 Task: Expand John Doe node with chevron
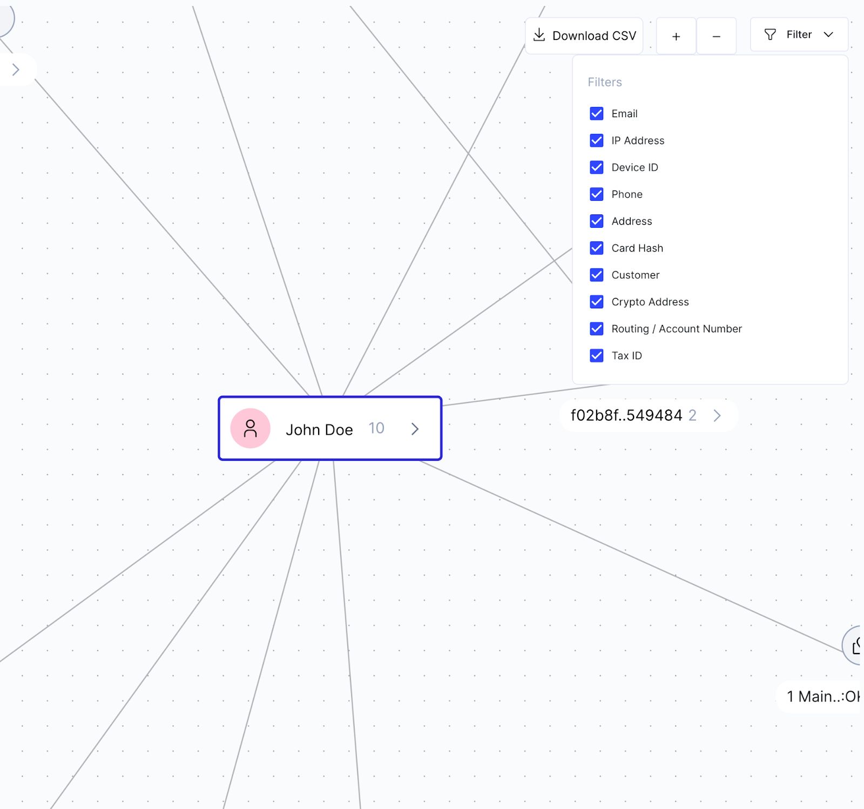point(415,429)
